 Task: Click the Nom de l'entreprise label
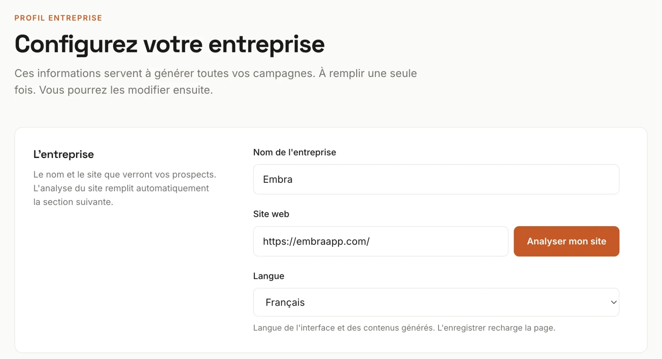click(294, 152)
